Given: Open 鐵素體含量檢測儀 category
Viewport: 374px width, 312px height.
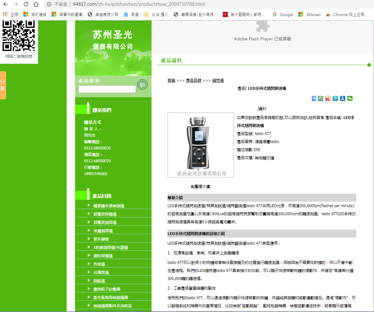Looking at the screenshot, I should pos(109,206).
